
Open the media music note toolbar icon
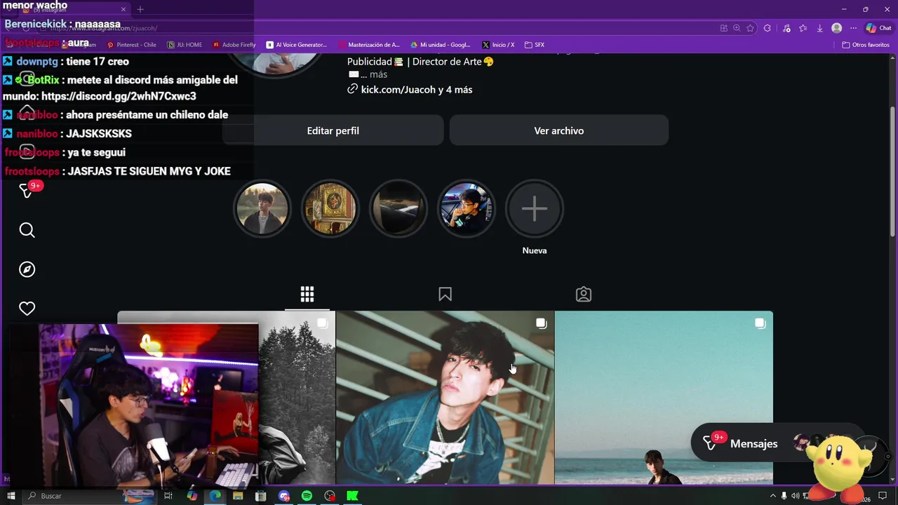click(x=786, y=28)
